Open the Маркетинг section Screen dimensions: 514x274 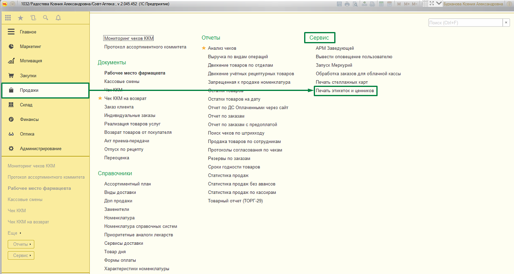[30, 46]
